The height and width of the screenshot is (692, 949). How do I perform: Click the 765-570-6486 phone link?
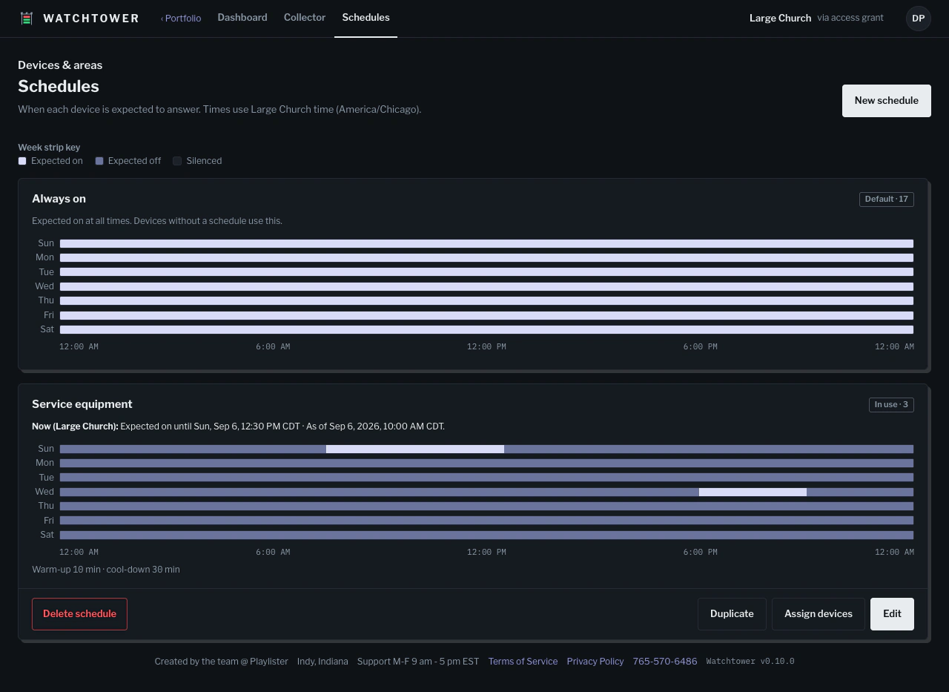(665, 662)
